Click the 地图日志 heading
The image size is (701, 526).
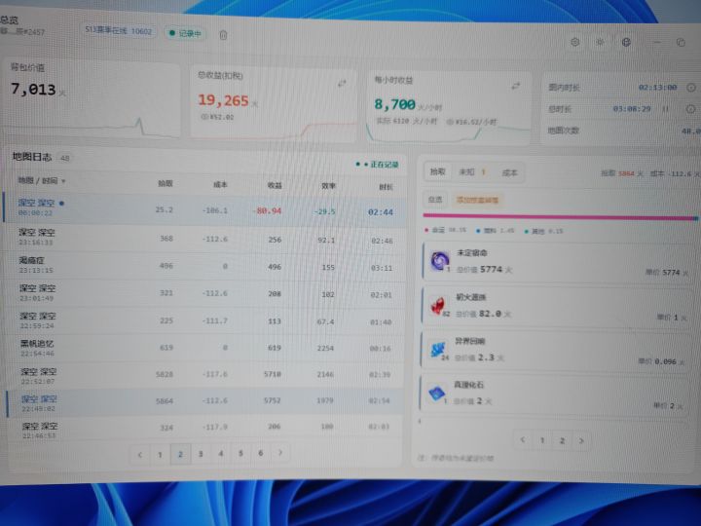[31, 157]
